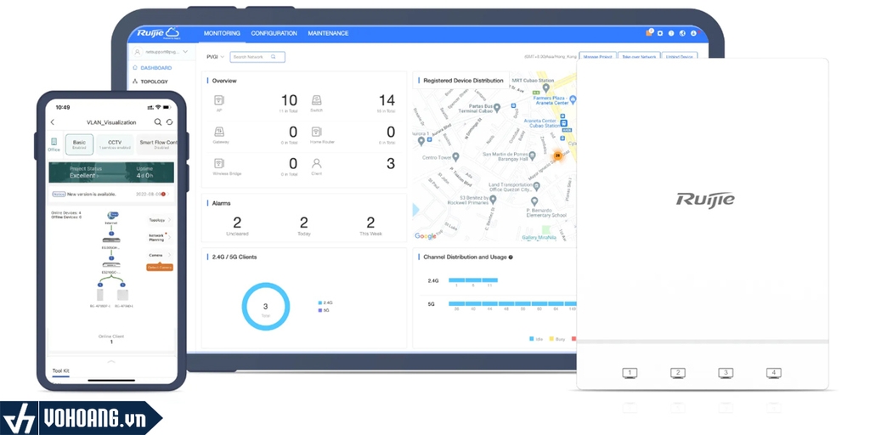This screenshot has height=435, width=870.
Task: Open the CONFIGURATION menu in the tablet dashboard
Action: click(x=274, y=33)
